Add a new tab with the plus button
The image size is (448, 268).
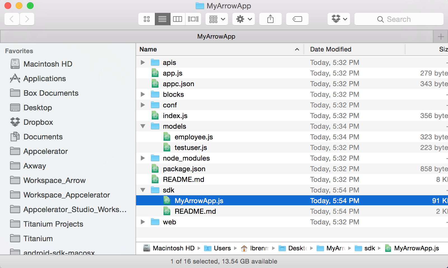pos(441,36)
